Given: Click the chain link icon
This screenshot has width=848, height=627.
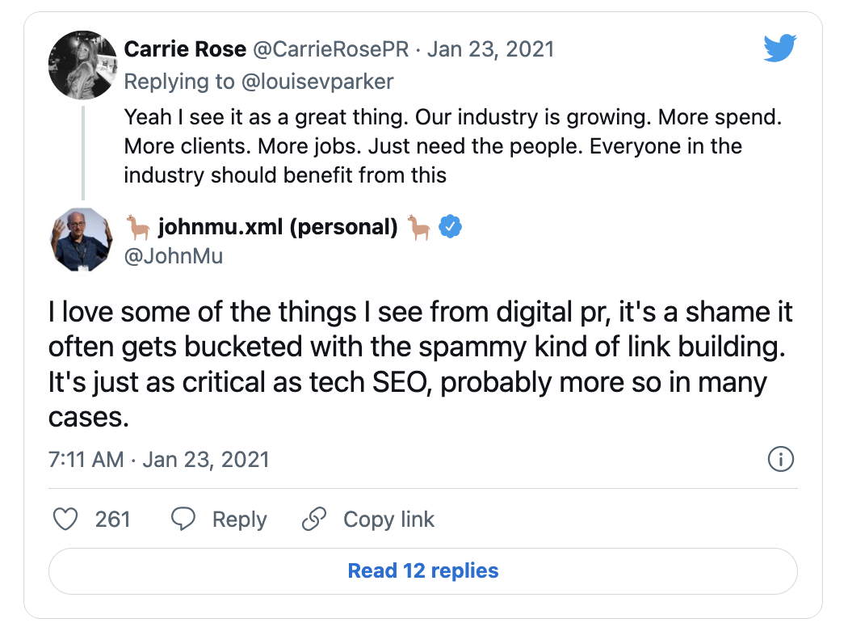Looking at the screenshot, I should 313,519.
